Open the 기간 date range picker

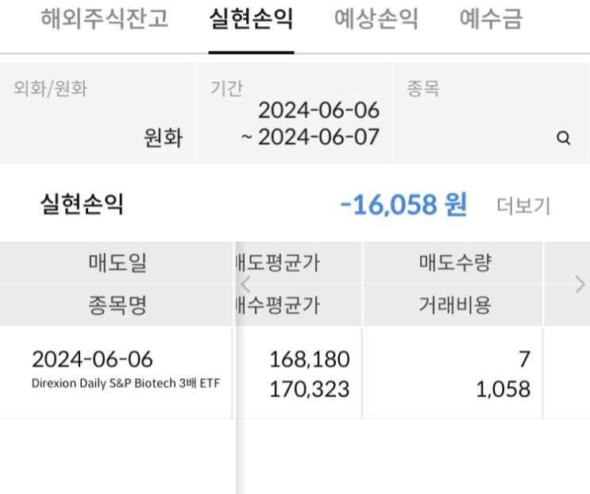[295, 114]
